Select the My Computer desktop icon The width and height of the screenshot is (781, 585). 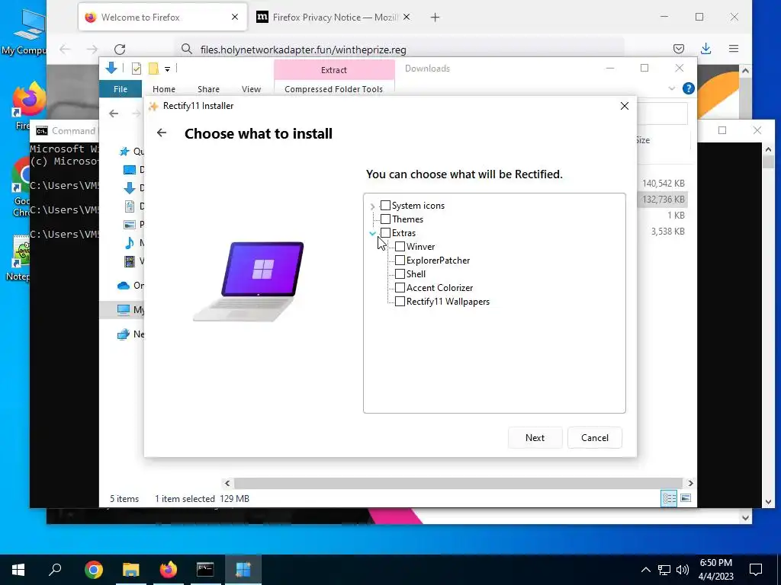(24, 32)
